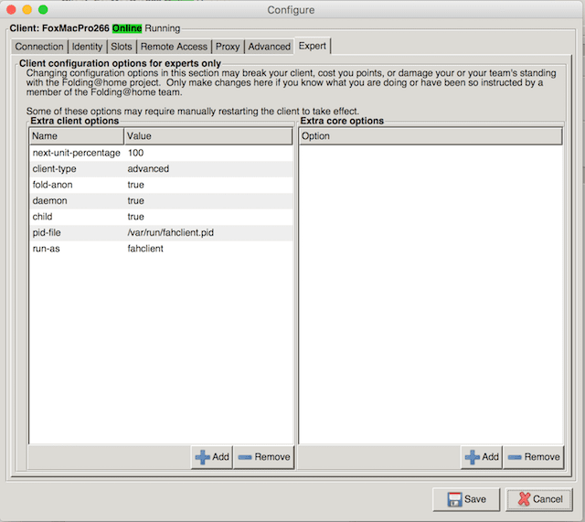Select the Expert tab

(313, 46)
